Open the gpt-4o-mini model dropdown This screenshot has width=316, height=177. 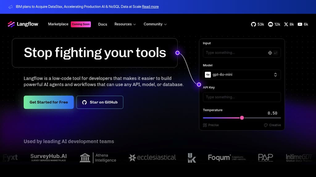[242, 74]
